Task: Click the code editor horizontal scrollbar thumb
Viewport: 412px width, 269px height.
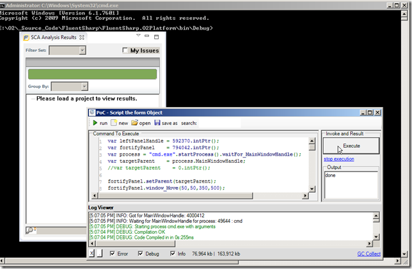Action: coord(175,195)
